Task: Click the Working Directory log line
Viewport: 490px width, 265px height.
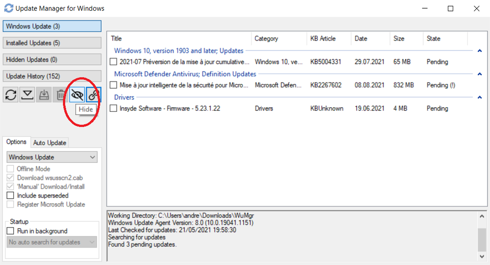Action: pos(181,215)
